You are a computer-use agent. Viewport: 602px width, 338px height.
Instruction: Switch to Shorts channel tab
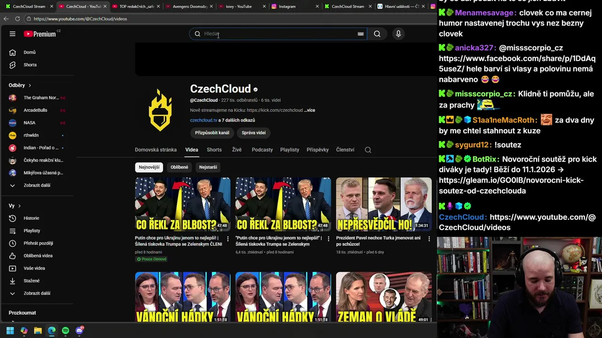(214, 150)
